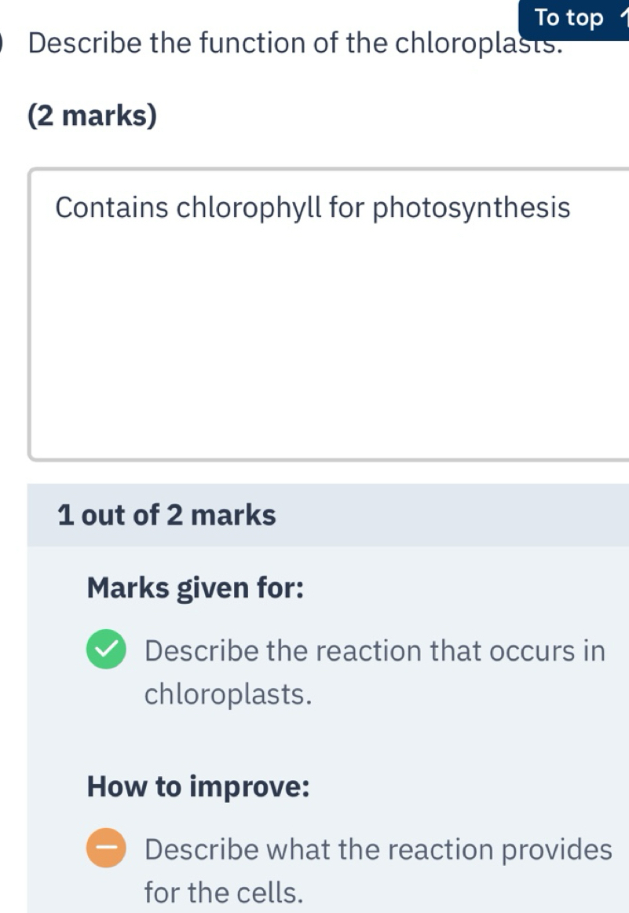This screenshot has width=629, height=913.
Task: Tap the bullet marker before the question
Action: [x=2, y=44]
